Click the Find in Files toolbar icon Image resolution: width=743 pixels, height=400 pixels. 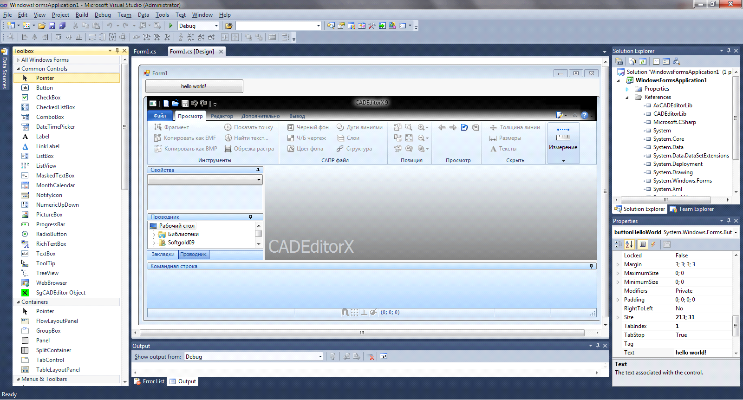(229, 26)
